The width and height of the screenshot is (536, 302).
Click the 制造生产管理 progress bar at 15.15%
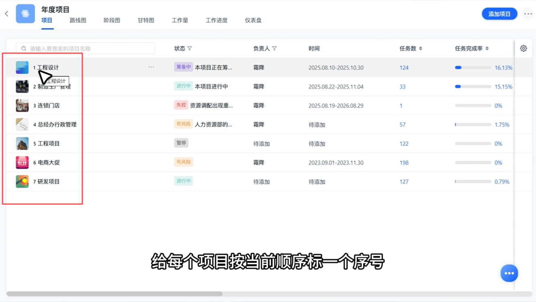(473, 87)
